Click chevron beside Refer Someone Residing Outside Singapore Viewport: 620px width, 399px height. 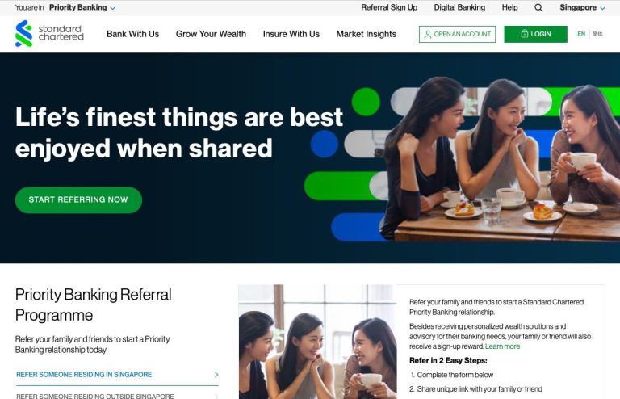click(x=216, y=396)
